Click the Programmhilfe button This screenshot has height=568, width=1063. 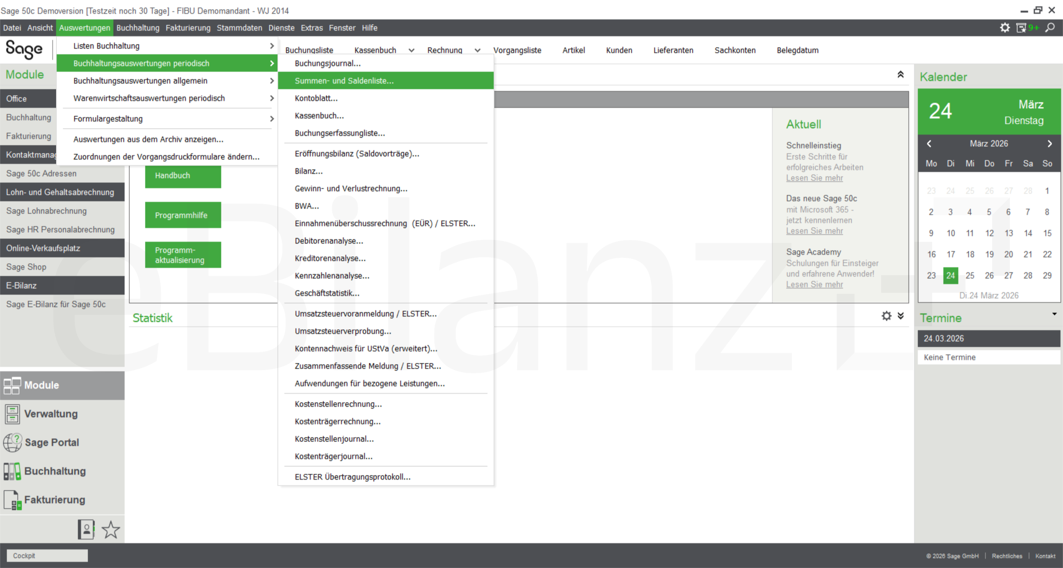(x=183, y=215)
